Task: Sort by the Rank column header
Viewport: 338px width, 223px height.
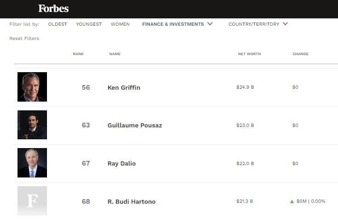Action: (78, 54)
